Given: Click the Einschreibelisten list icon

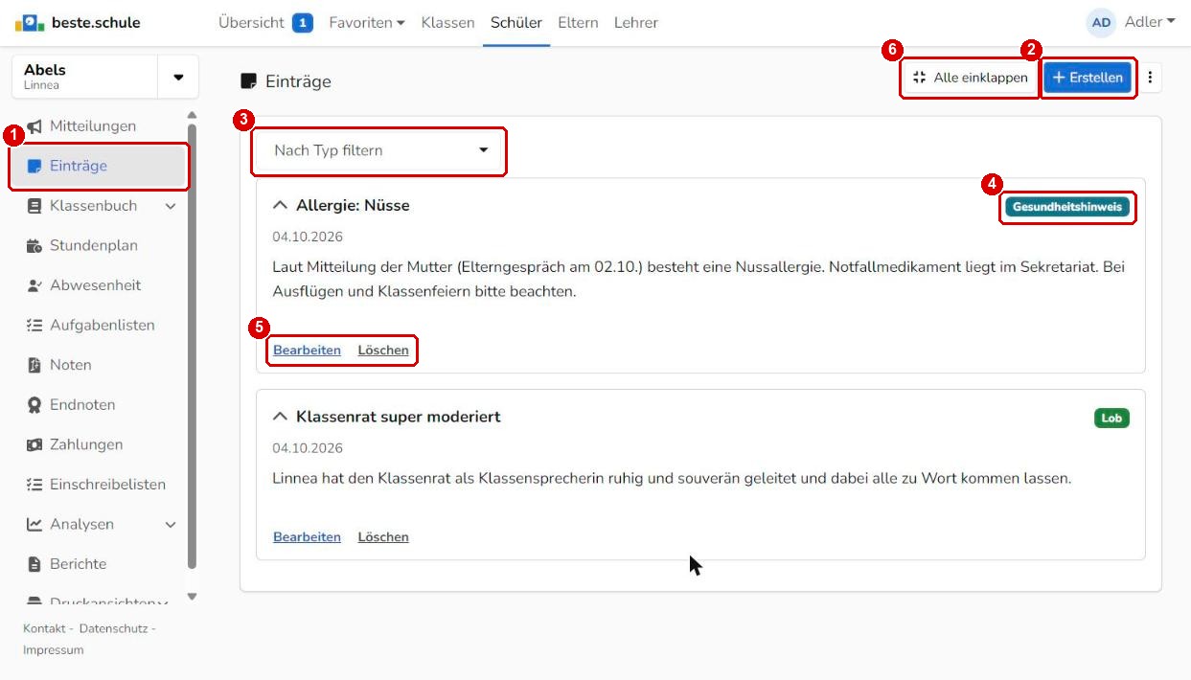Looking at the screenshot, I should pyautogui.click(x=34, y=485).
